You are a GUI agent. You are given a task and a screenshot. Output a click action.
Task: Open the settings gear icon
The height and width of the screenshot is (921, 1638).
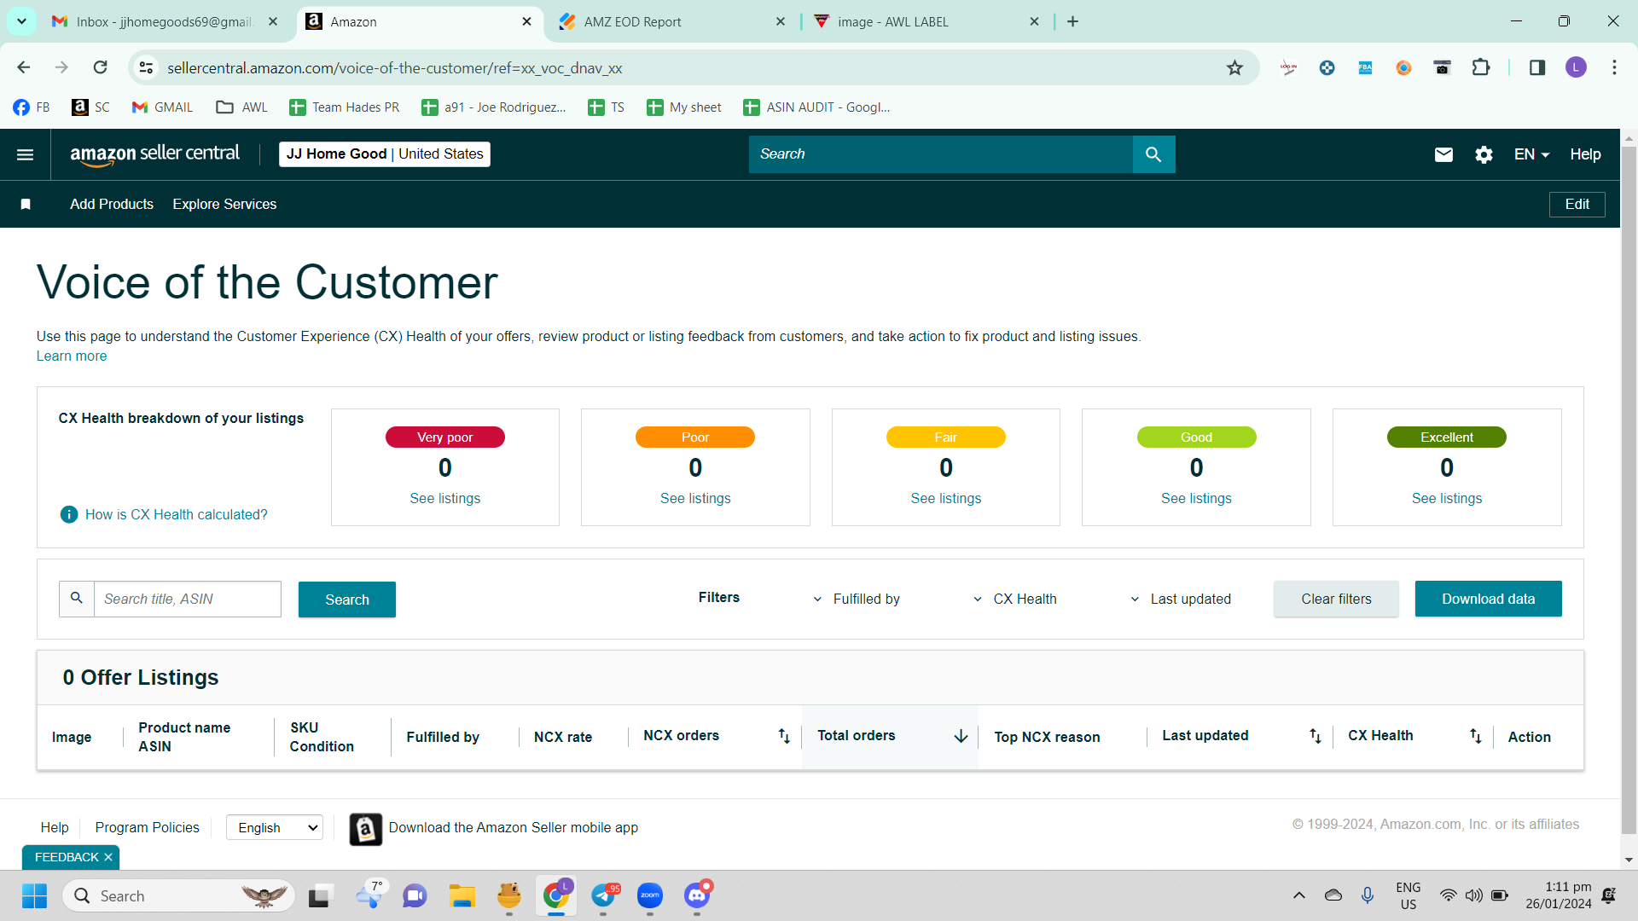pyautogui.click(x=1484, y=154)
